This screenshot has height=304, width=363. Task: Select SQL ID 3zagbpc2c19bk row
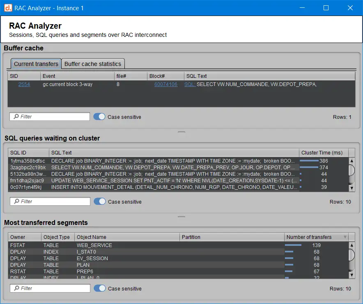pyautogui.click(x=178, y=167)
